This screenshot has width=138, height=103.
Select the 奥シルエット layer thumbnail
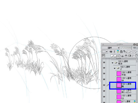(119, 91)
